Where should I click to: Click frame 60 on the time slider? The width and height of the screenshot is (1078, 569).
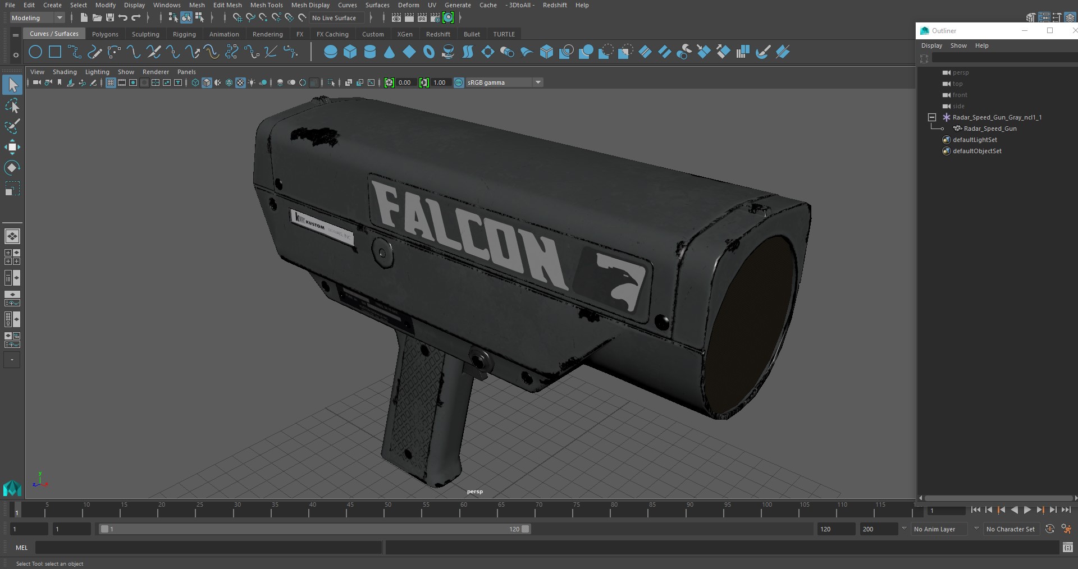coord(463,510)
